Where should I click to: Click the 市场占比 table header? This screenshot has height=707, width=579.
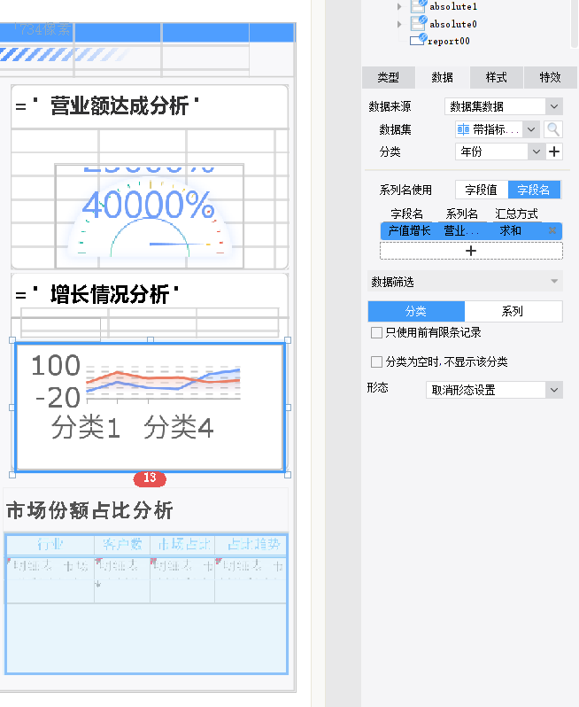[x=183, y=545]
